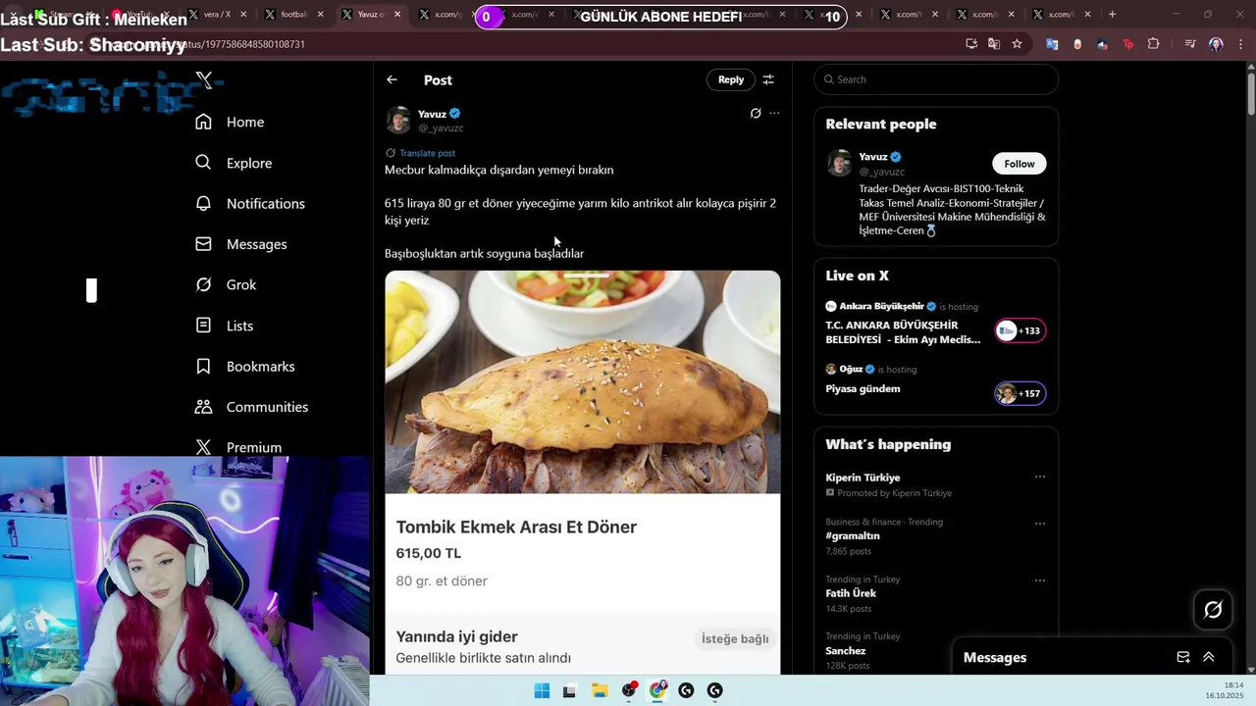
Task: Open Piyasa gündem live space
Action: point(863,389)
